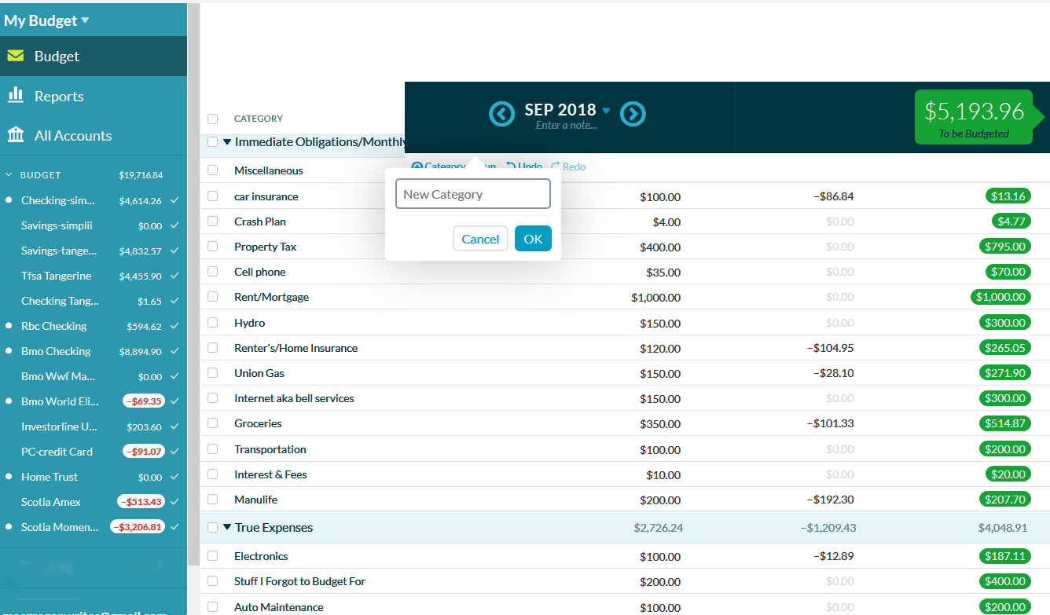Click the Redo icon in toolbar
The height and width of the screenshot is (615, 1050).
click(x=556, y=167)
